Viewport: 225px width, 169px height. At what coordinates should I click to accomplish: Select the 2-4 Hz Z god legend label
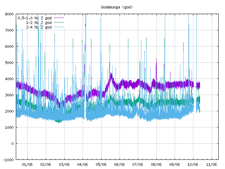[39, 27]
